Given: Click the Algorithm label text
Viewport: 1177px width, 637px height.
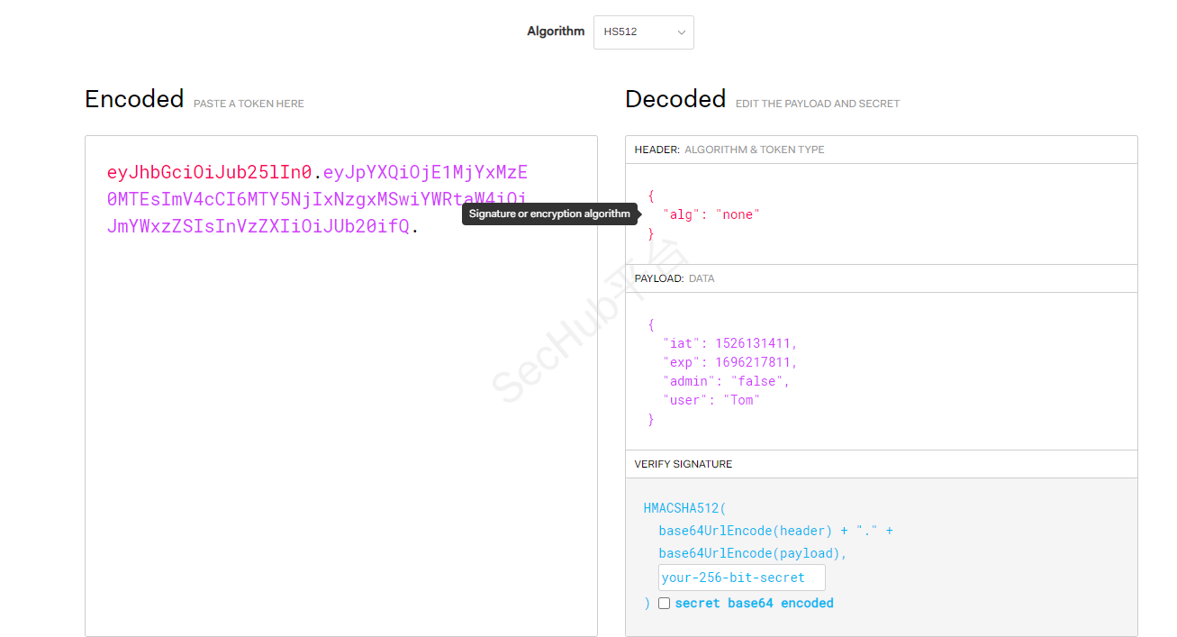Looking at the screenshot, I should 556,32.
